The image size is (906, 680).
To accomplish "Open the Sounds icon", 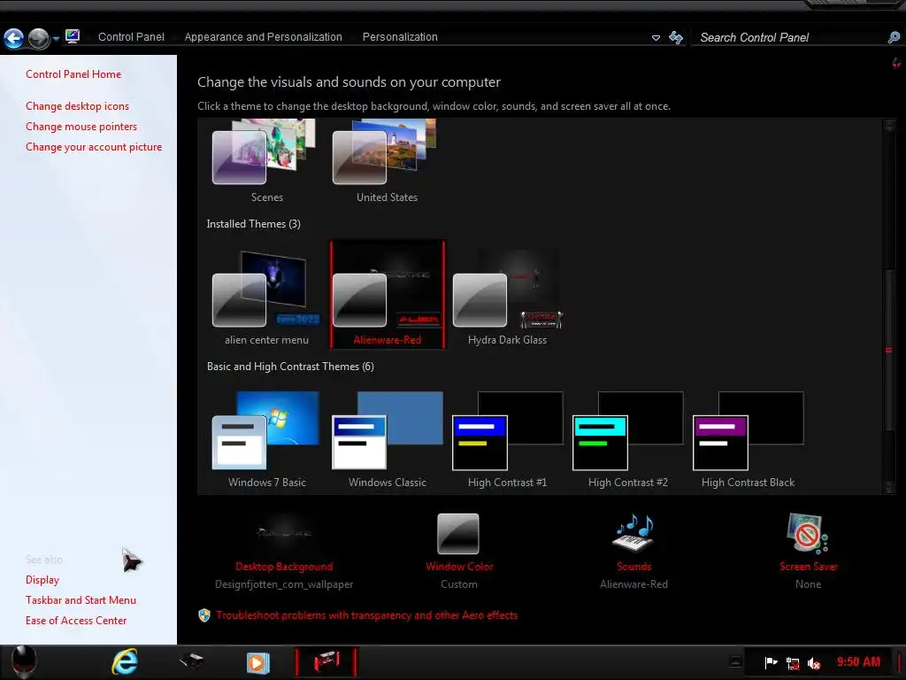I will [x=633, y=532].
